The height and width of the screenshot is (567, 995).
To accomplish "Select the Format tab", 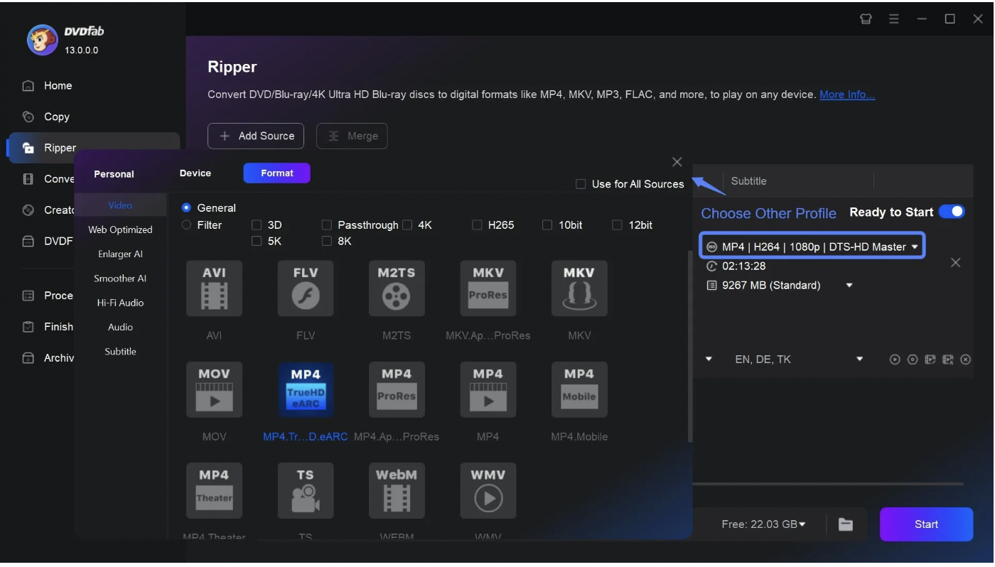I will click(277, 173).
